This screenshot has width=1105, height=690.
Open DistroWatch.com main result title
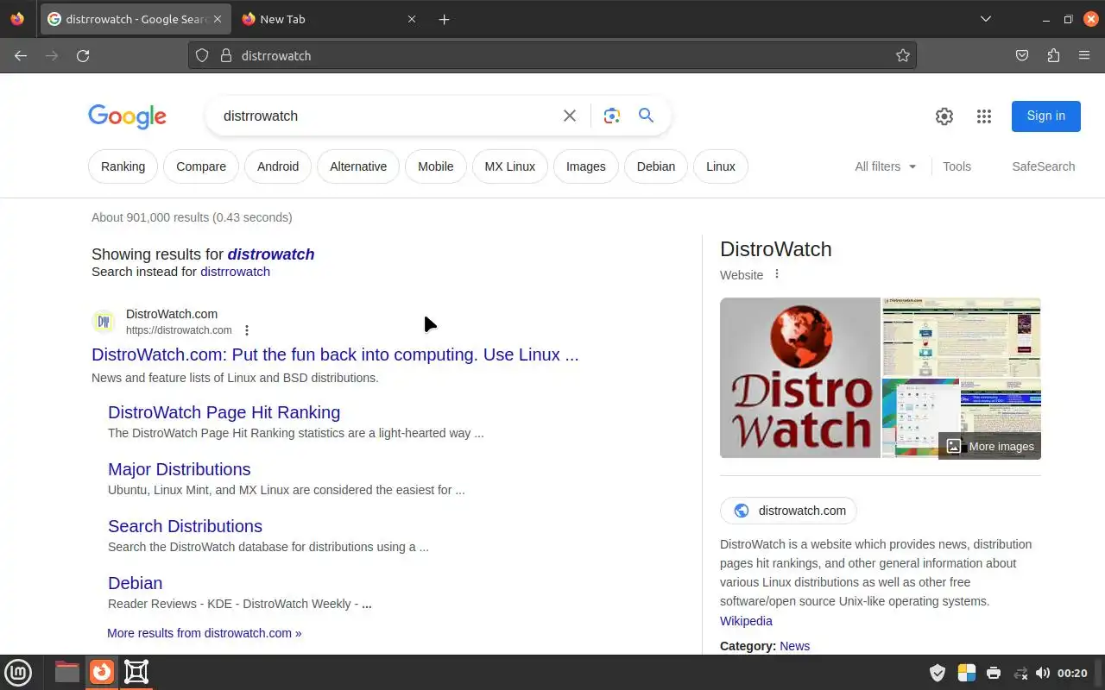click(x=335, y=354)
